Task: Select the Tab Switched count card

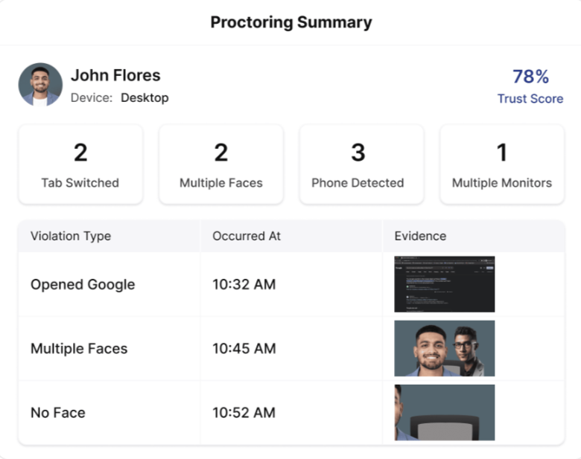Action: [80, 164]
